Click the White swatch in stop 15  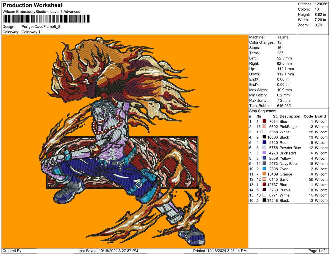click(x=264, y=195)
